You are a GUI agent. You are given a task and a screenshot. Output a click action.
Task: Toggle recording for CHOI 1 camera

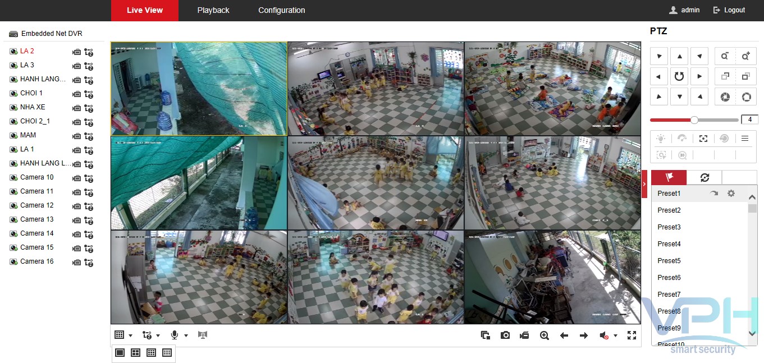tap(76, 94)
